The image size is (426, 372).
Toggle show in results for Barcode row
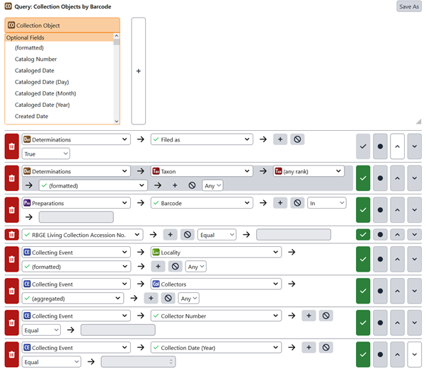[363, 210]
